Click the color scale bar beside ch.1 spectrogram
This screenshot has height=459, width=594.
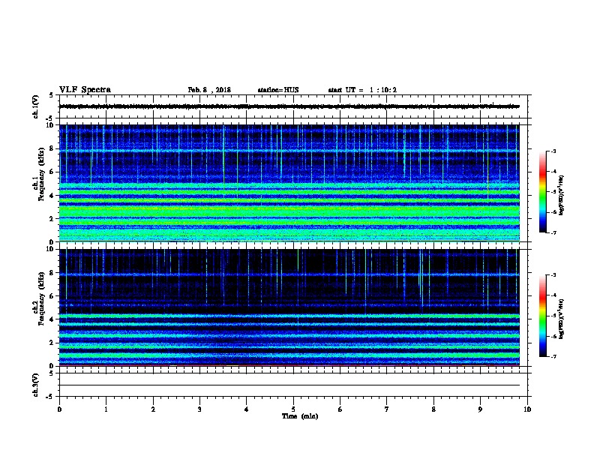(x=542, y=192)
